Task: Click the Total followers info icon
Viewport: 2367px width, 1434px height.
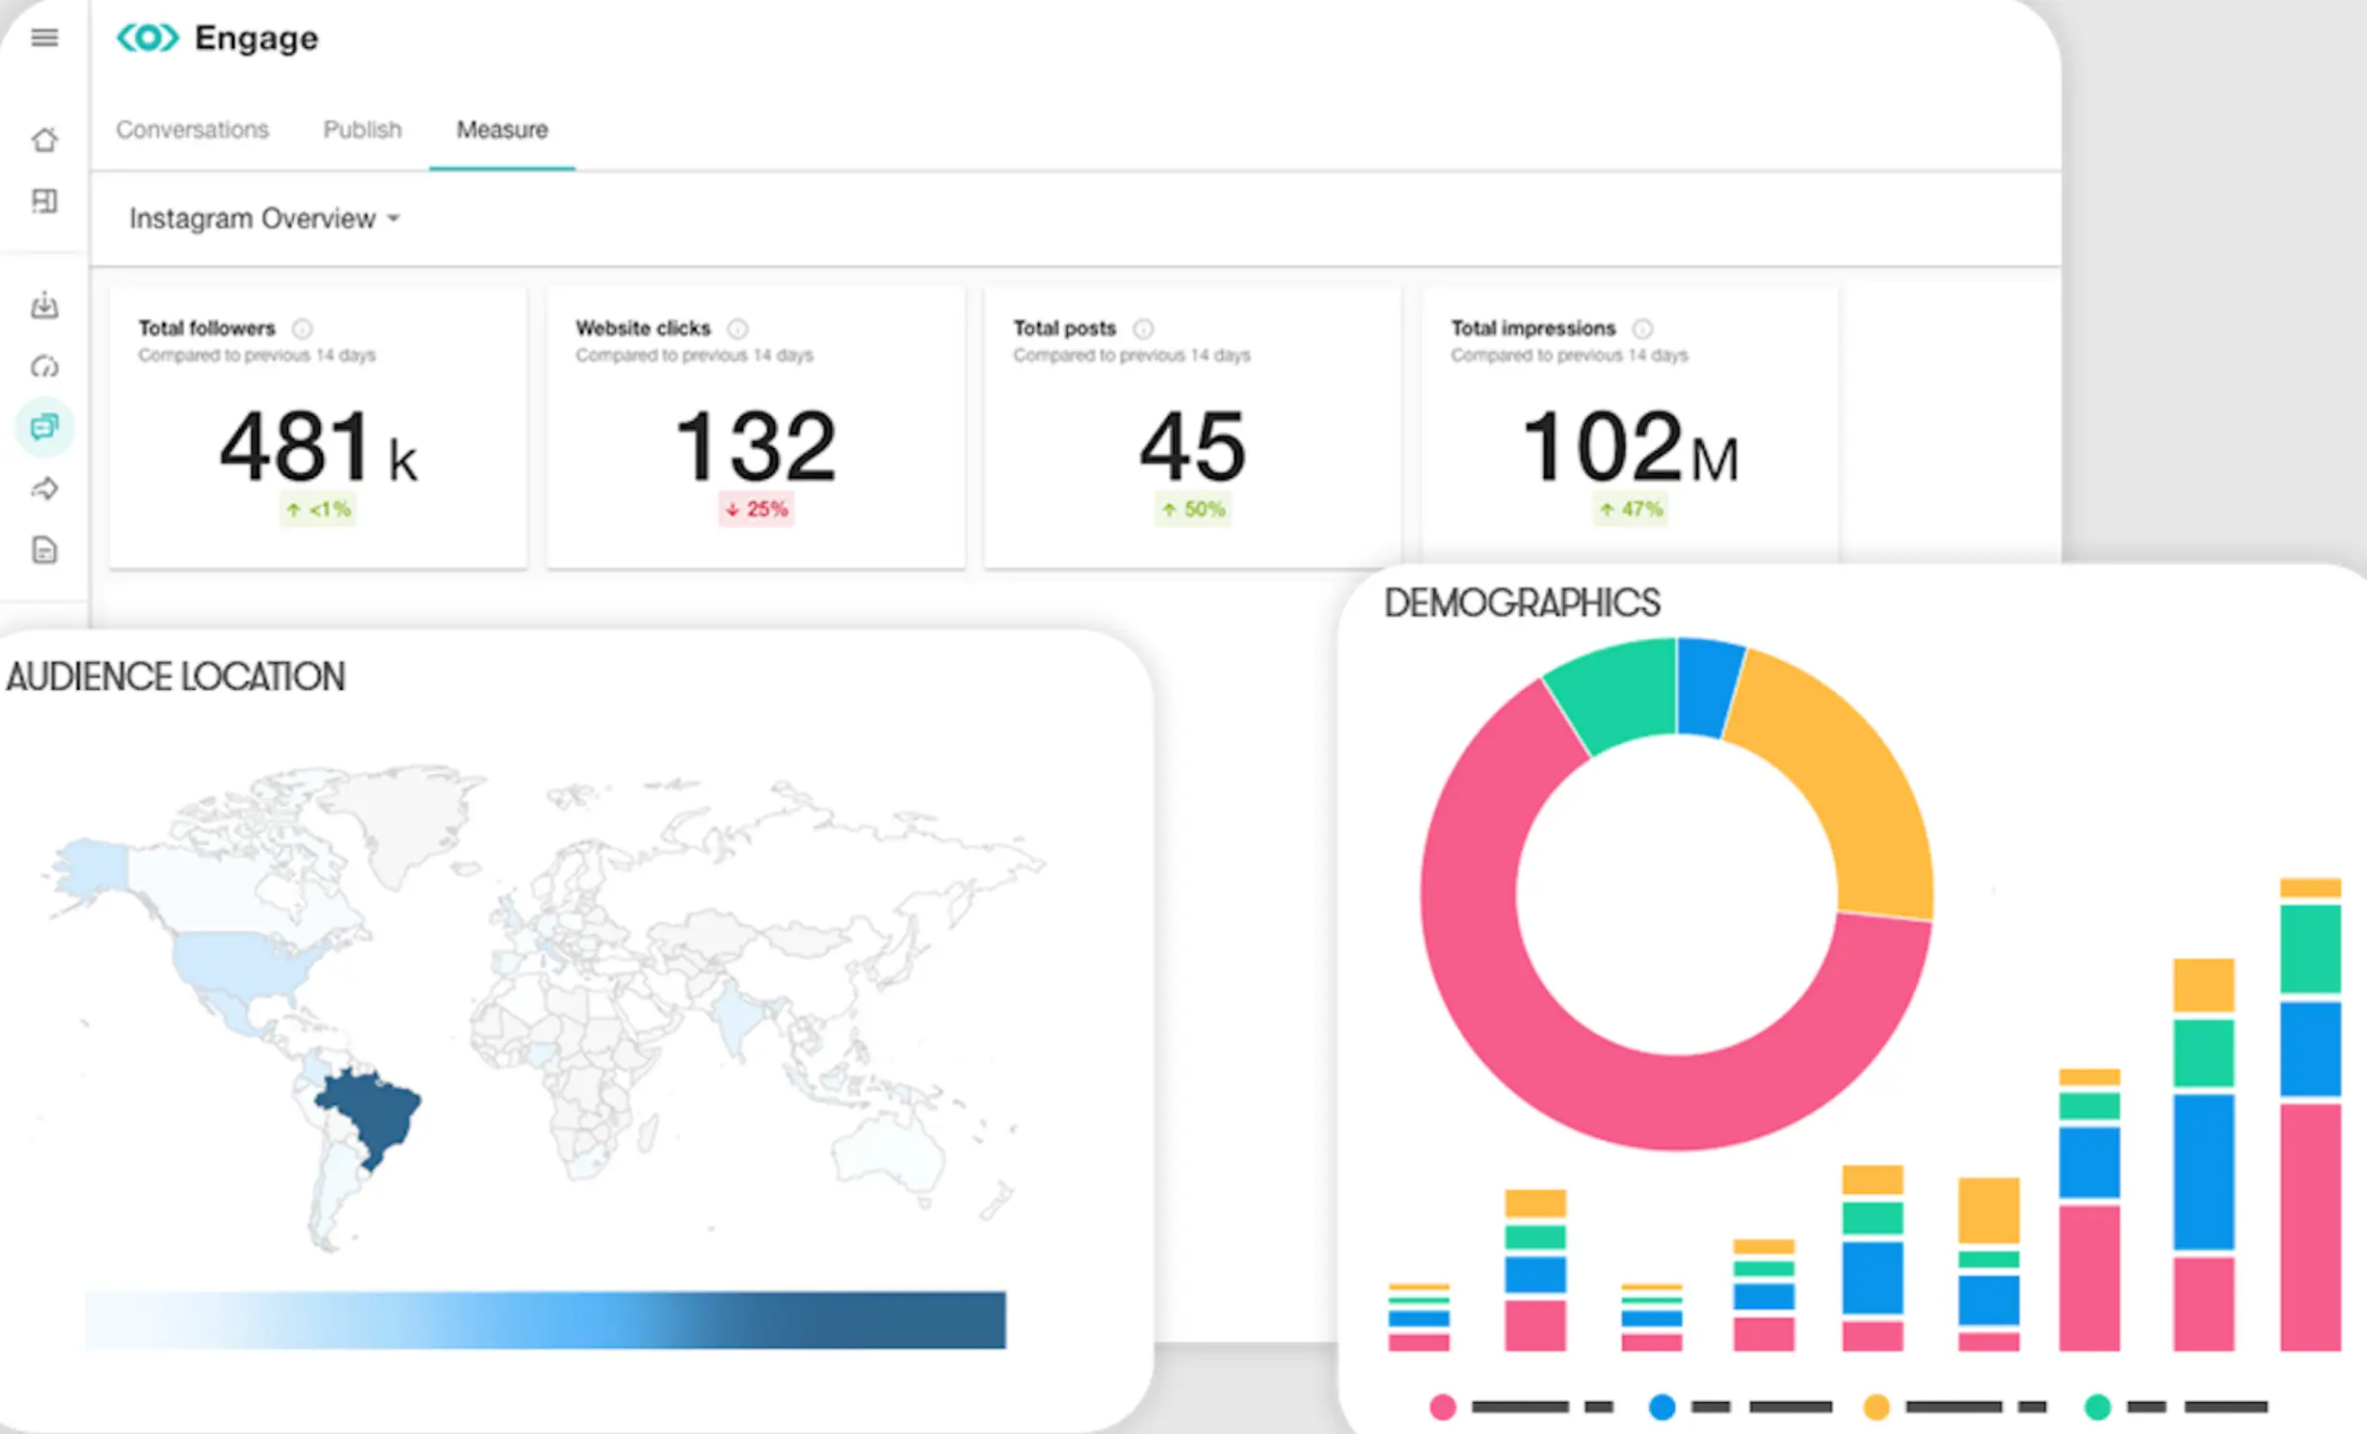Action: (302, 328)
